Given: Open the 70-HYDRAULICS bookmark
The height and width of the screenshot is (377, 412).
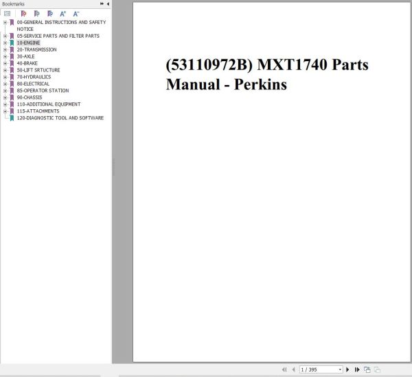Looking at the screenshot, I should (x=34, y=77).
